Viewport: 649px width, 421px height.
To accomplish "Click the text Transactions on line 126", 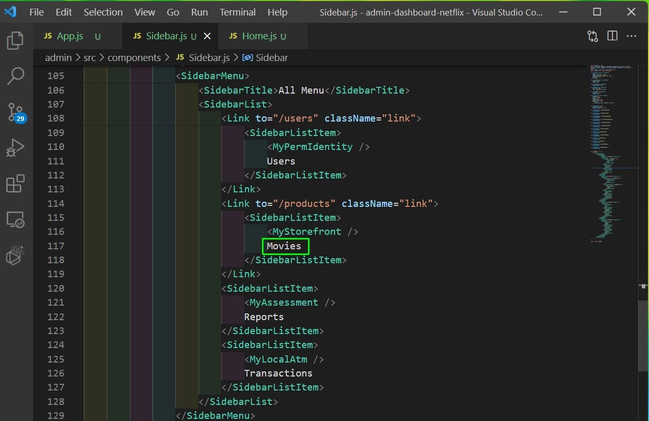I will coord(278,373).
